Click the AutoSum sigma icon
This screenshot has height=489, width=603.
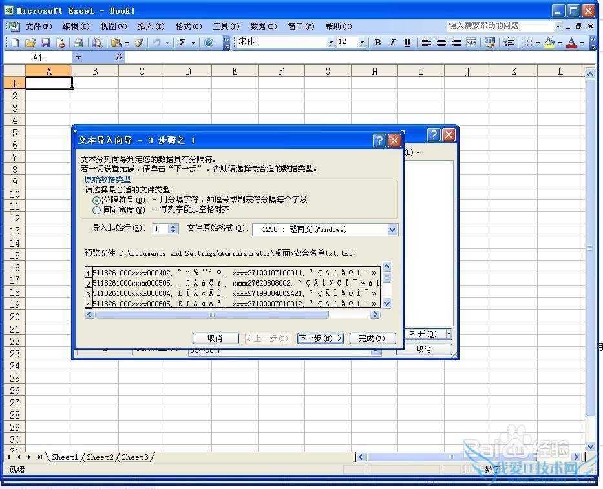(183, 43)
